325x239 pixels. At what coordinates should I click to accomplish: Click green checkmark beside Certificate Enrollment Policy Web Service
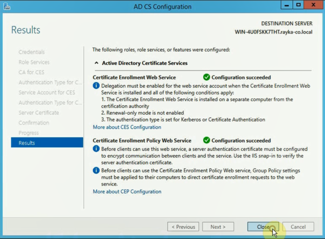click(x=206, y=140)
